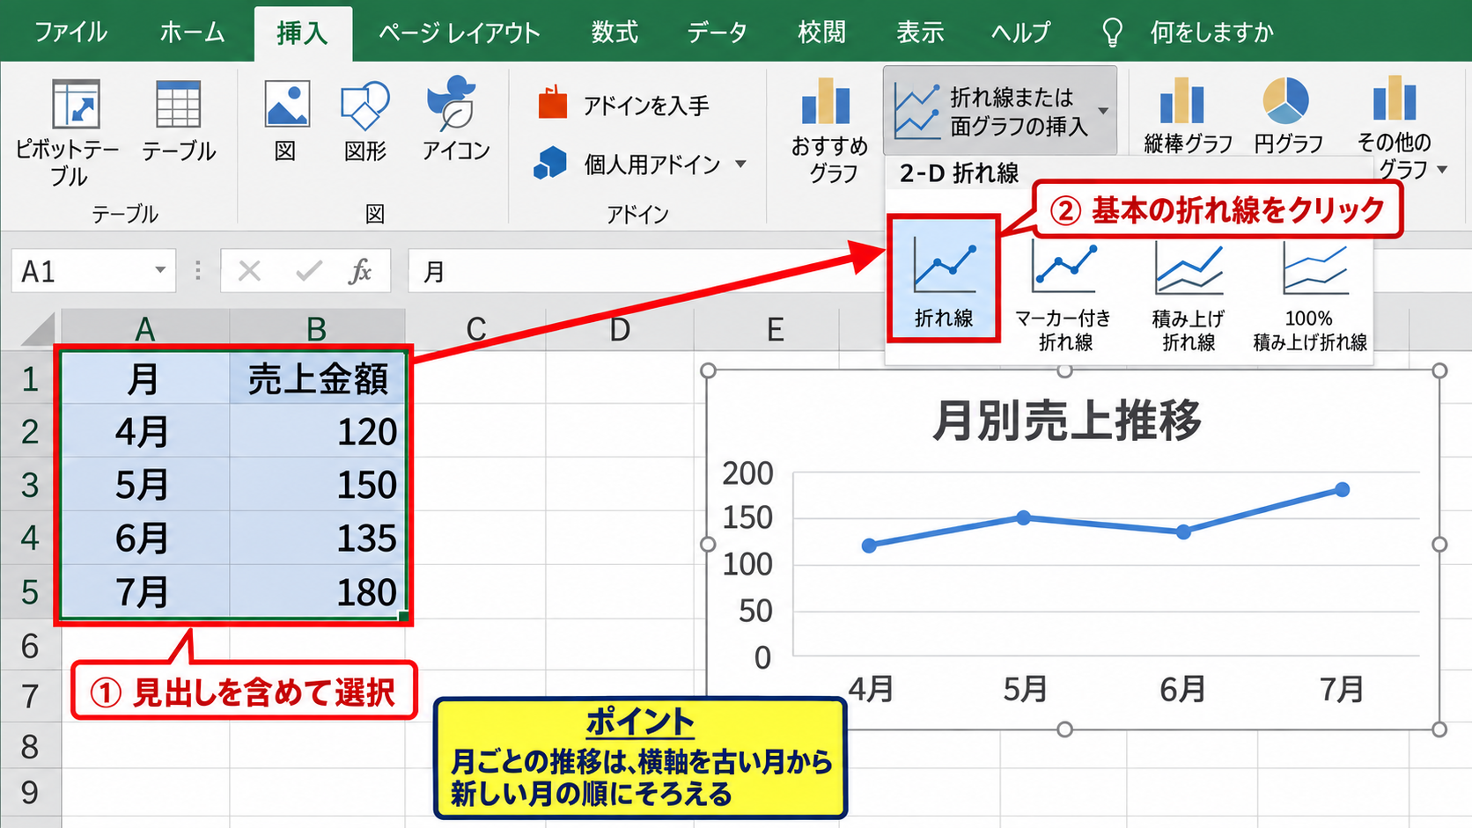The width and height of the screenshot is (1472, 828).
Task: Select row 6 header
Action: click(x=30, y=647)
